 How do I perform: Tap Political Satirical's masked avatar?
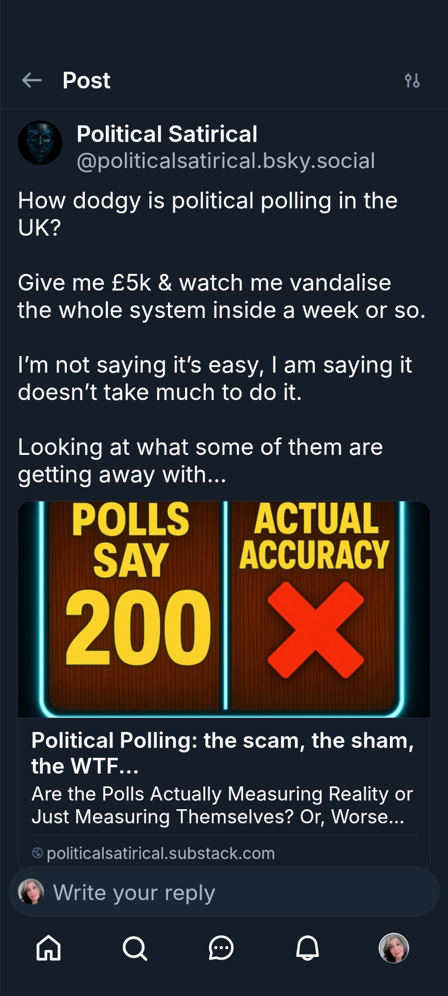[x=40, y=143]
